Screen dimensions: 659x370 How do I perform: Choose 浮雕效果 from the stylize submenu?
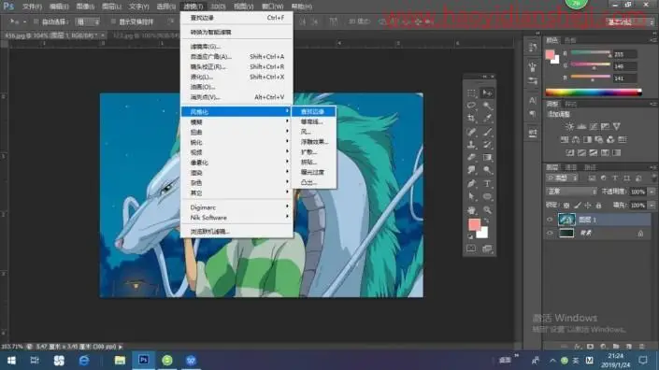point(313,142)
